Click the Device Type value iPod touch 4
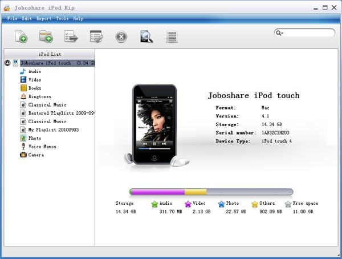The image size is (342, 259). [276, 141]
